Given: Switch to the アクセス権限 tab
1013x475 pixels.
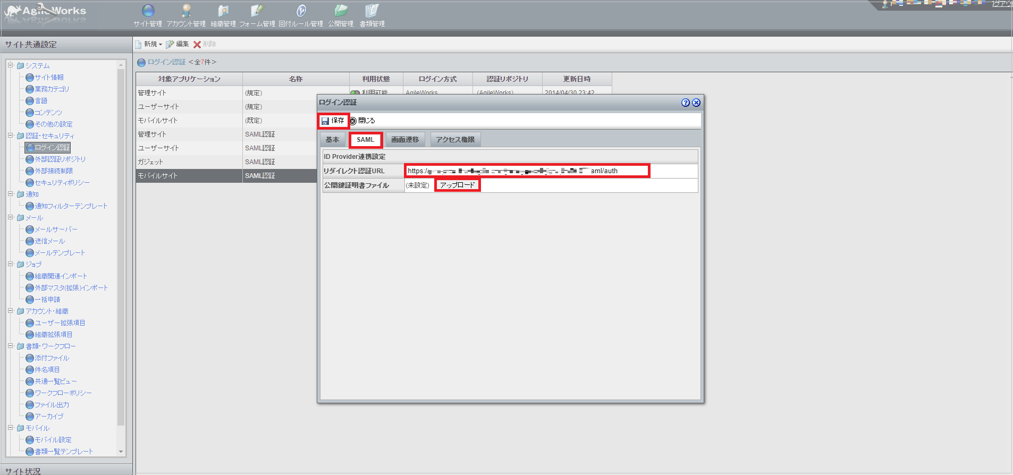Looking at the screenshot, I should pyautogui.click(x=455, y=140).
